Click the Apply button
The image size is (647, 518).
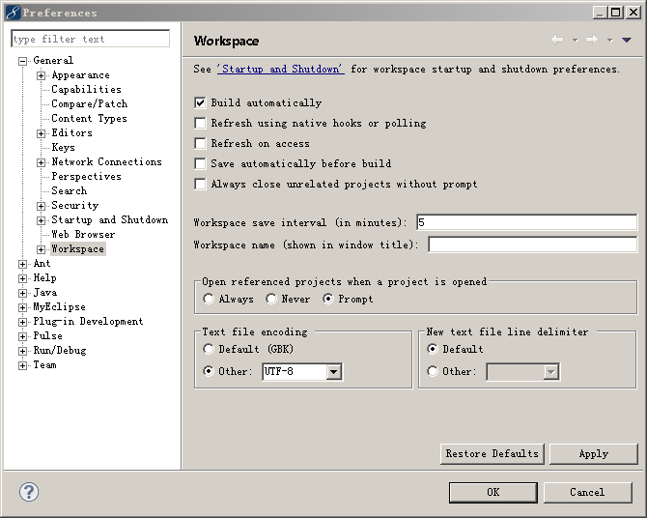coord(593,453)
